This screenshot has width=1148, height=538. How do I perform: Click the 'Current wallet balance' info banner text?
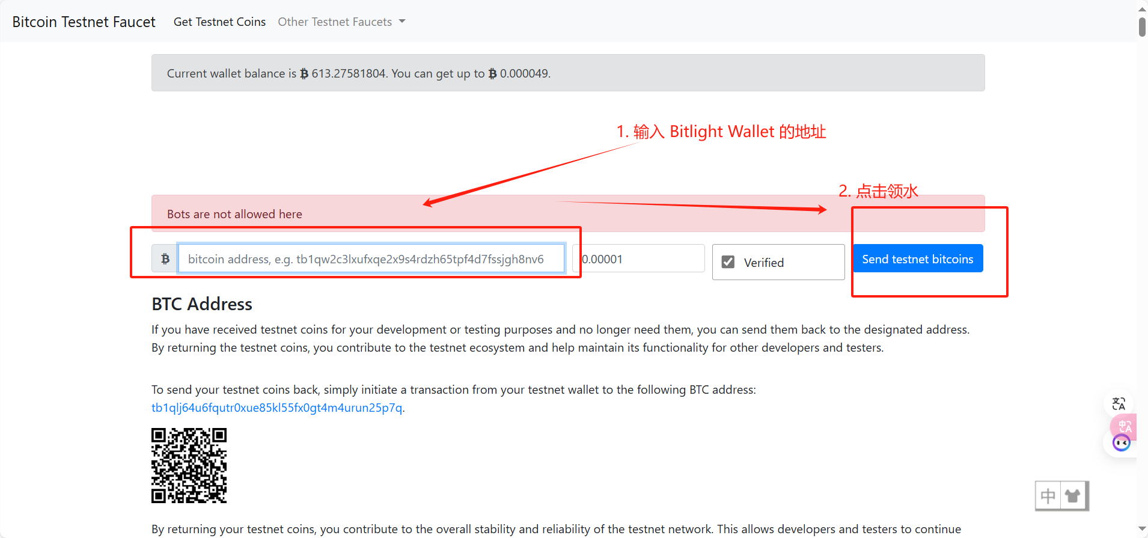(x=359, y=73)
